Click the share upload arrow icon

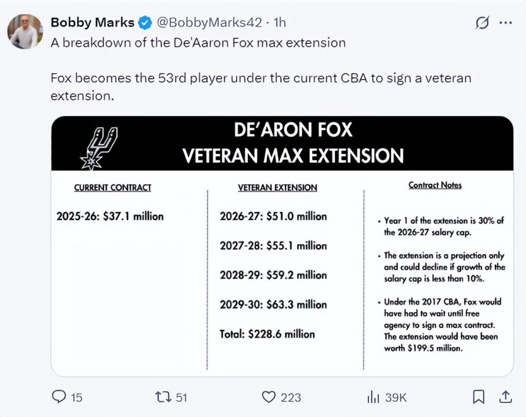tap(506, 397)
